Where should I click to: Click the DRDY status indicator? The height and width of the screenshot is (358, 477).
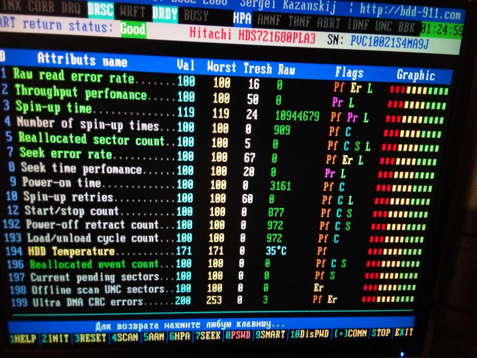pos(165,13)
